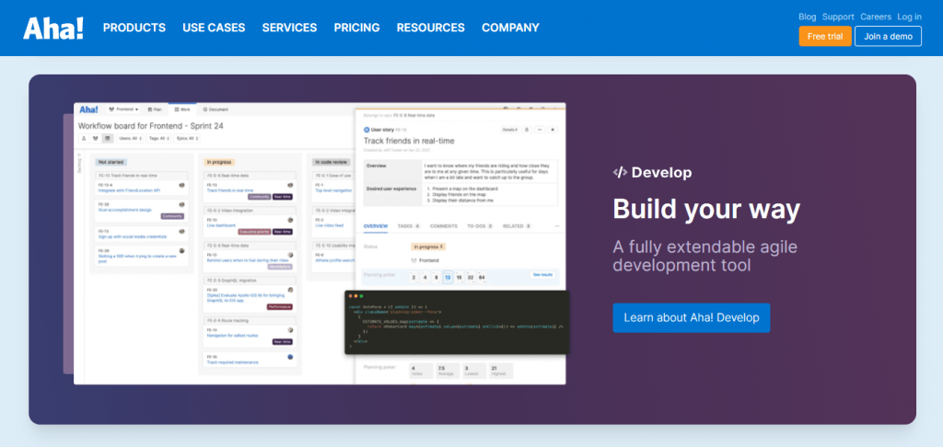Click the In code review column label

pyautogui.click(x=332, y=162)
